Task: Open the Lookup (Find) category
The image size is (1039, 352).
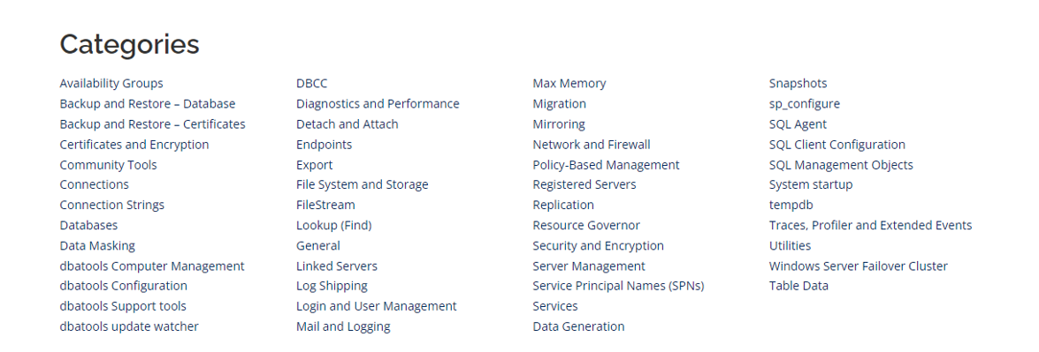Action: point(334,225)
